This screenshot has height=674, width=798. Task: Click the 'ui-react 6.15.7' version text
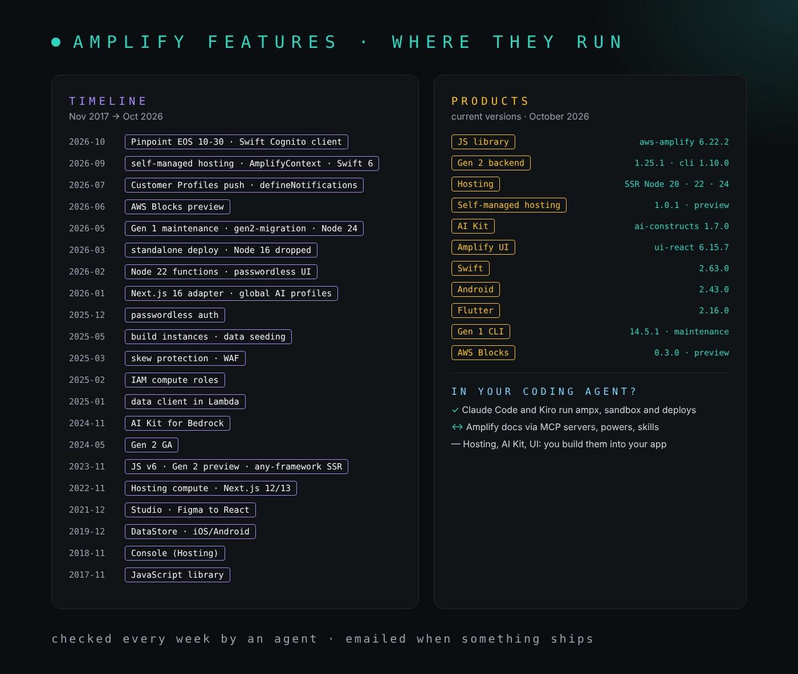click(x=691, y=247)
